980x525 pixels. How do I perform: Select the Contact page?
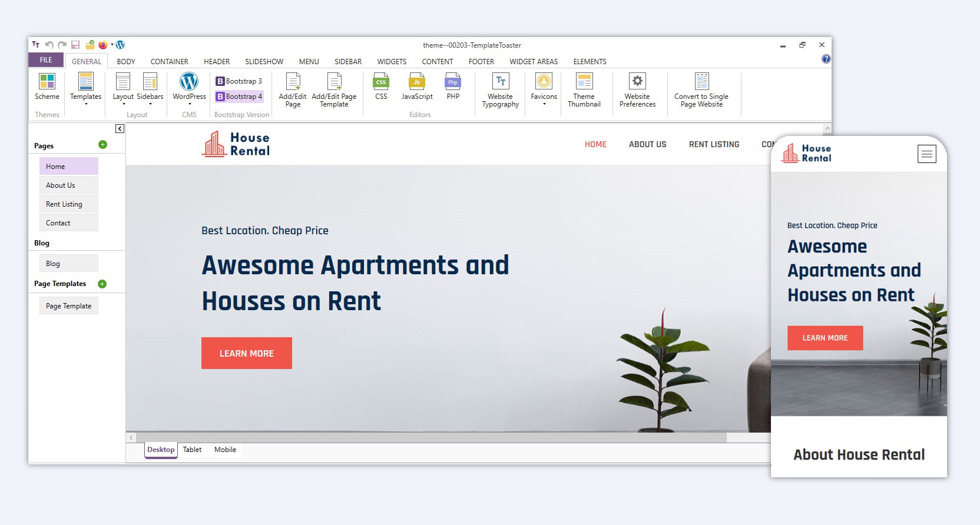click(x=69, y=222)
